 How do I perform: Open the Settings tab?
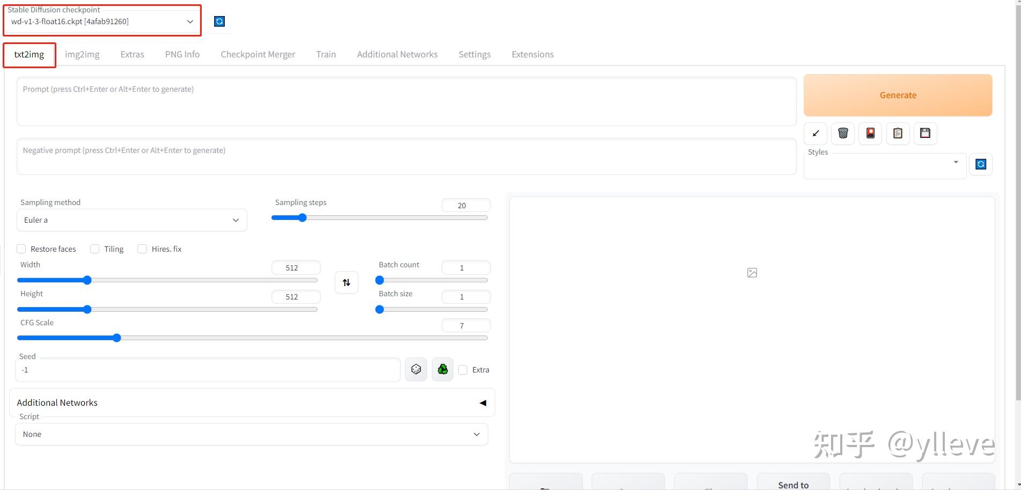tap(475, 54)
